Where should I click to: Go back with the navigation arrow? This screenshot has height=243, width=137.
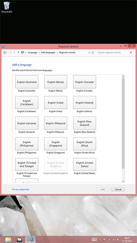click(5, 52)
